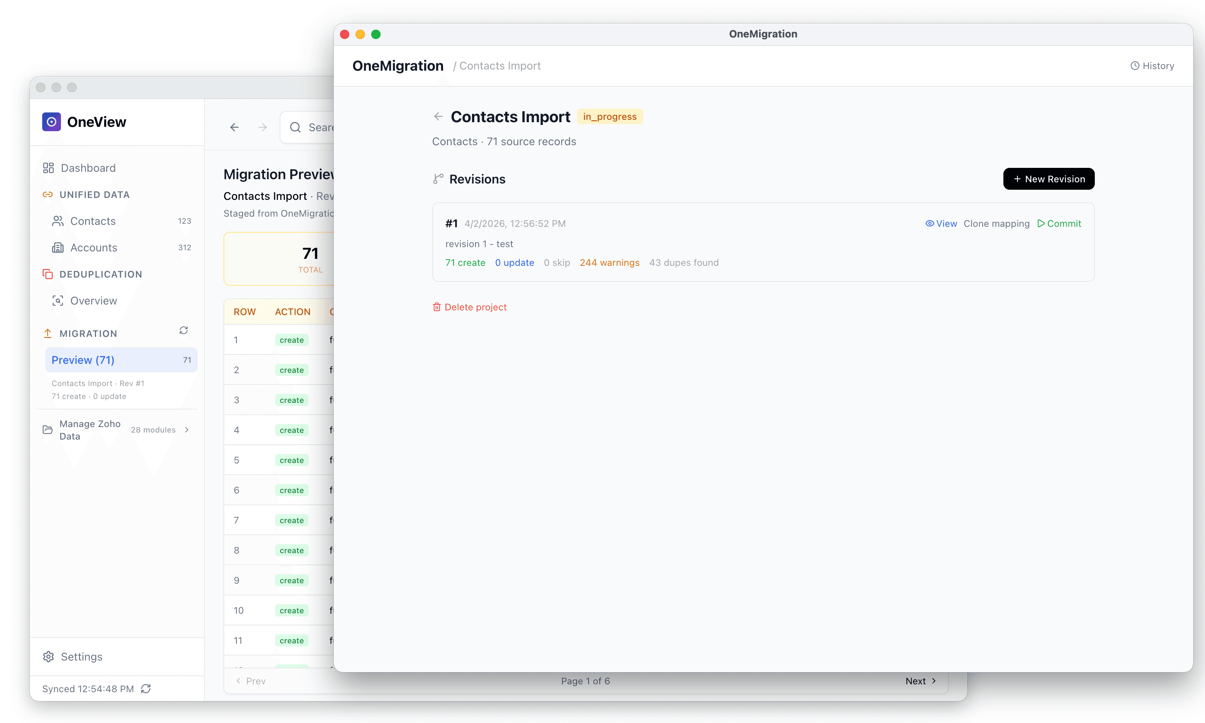Click the search field in OneView
The image size is (1205, 723).
(x=317, y=126)
